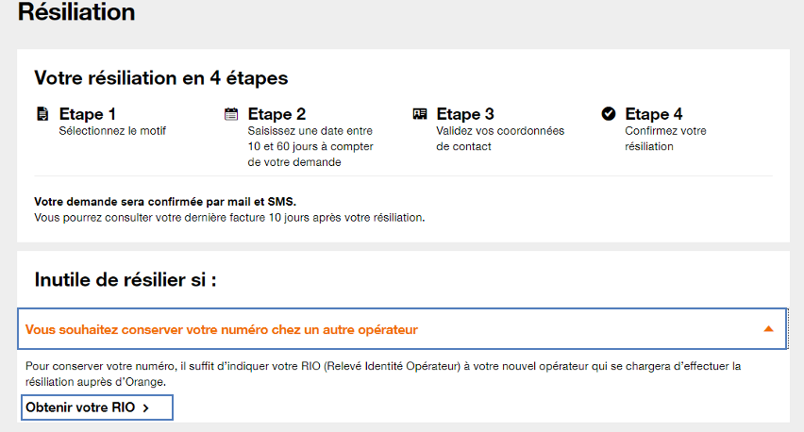
Task: Click the bold mail and SMS confirmation notice
Action: (x=165, y=202)
